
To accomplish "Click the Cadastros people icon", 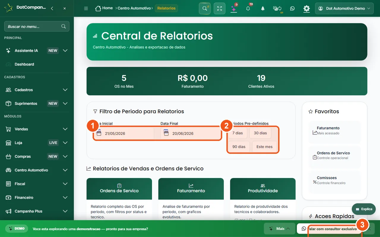I will (9, 90).
